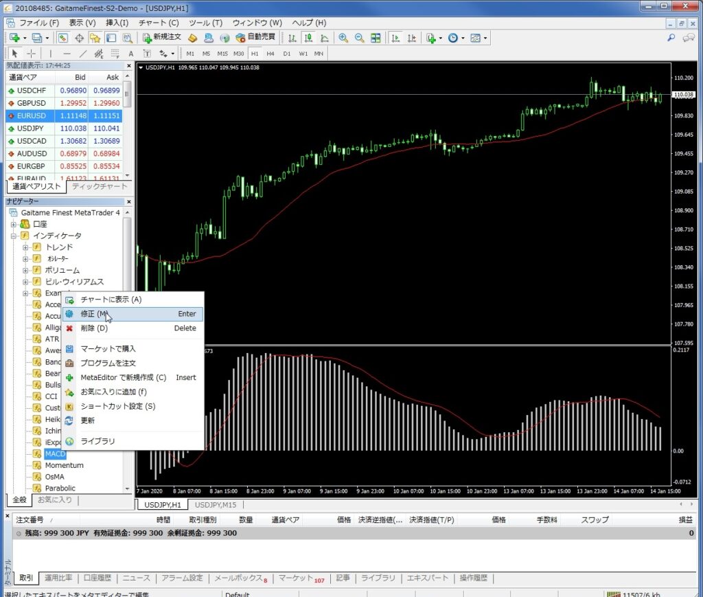Viewport: 703px width, 597px height.
Task: Expand the ボリューム tree node
Action: pyautogui.click(x=25, y=271)
